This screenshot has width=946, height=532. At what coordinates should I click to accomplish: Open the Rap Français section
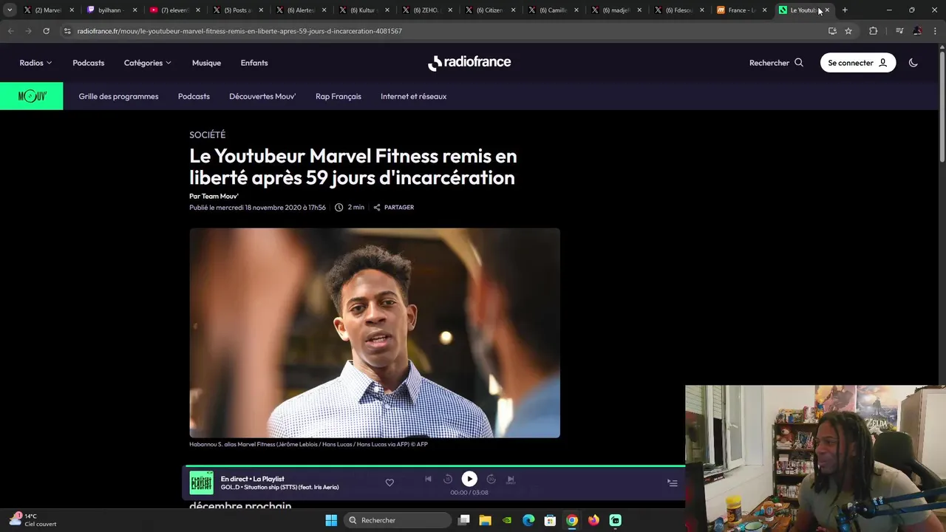pos(338,96)
